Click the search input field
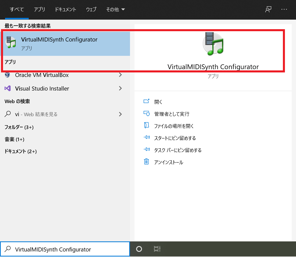 coord(65,249)
